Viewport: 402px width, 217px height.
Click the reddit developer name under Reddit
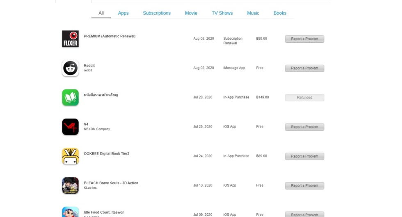88,70
